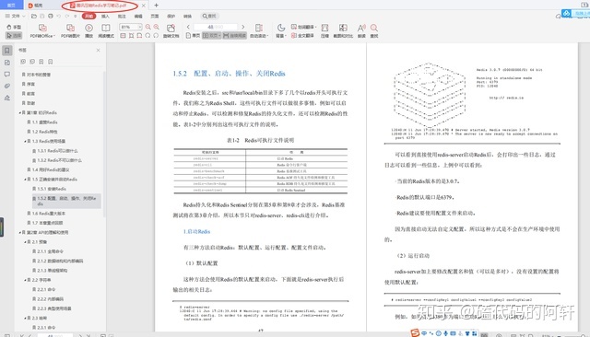Switch to the Home tab

(x=11, y=6)
